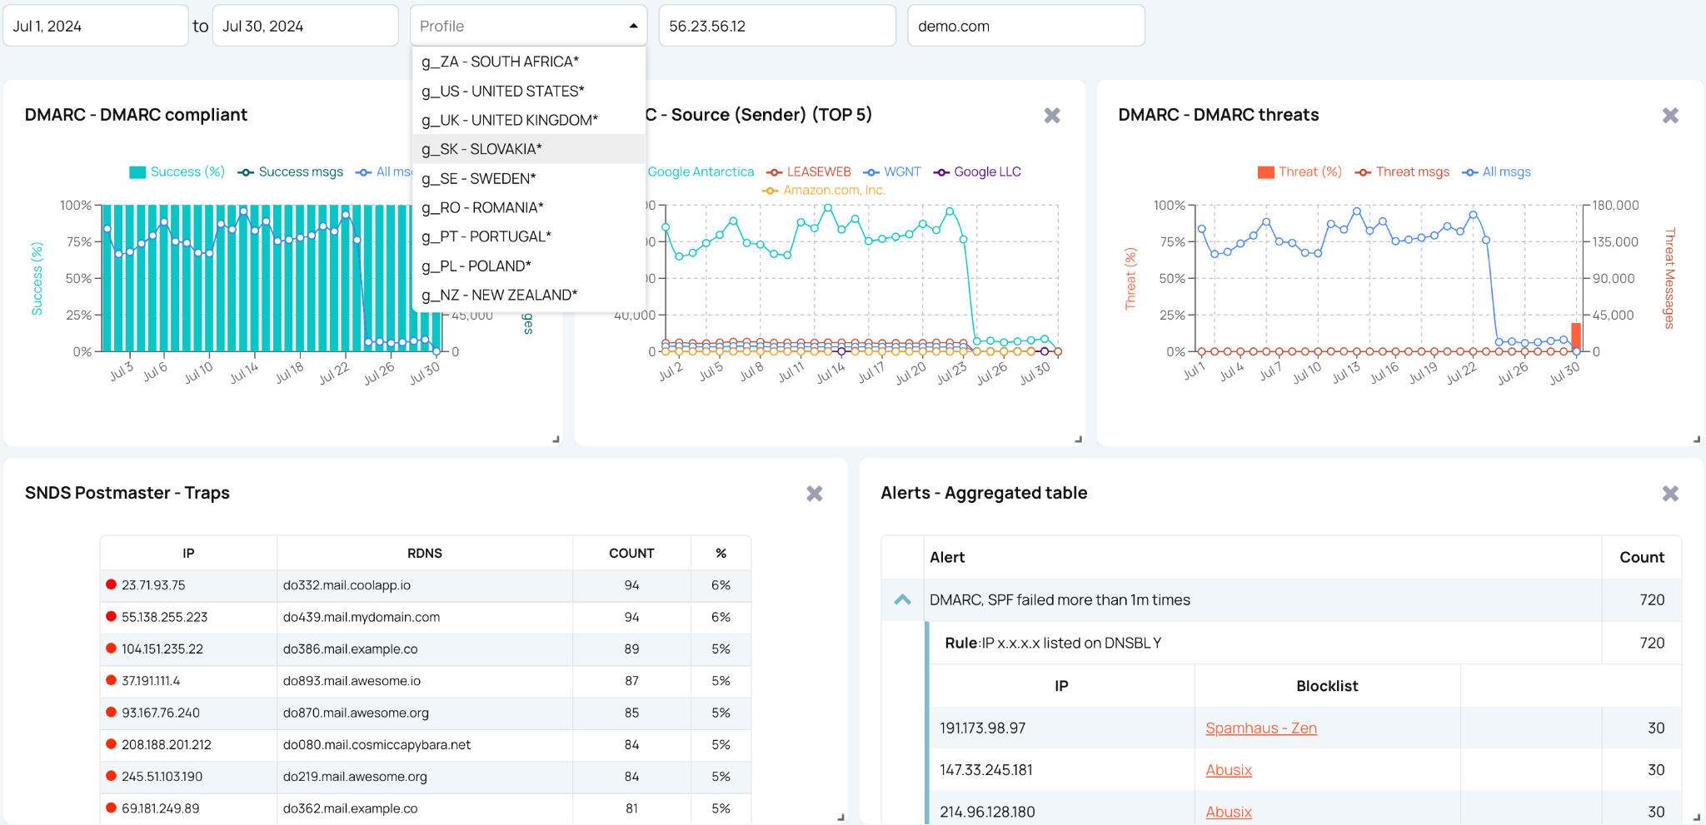Grab the resize handle of DMARC compliant widget
The image size is (1706, 825).
[556, 439]
